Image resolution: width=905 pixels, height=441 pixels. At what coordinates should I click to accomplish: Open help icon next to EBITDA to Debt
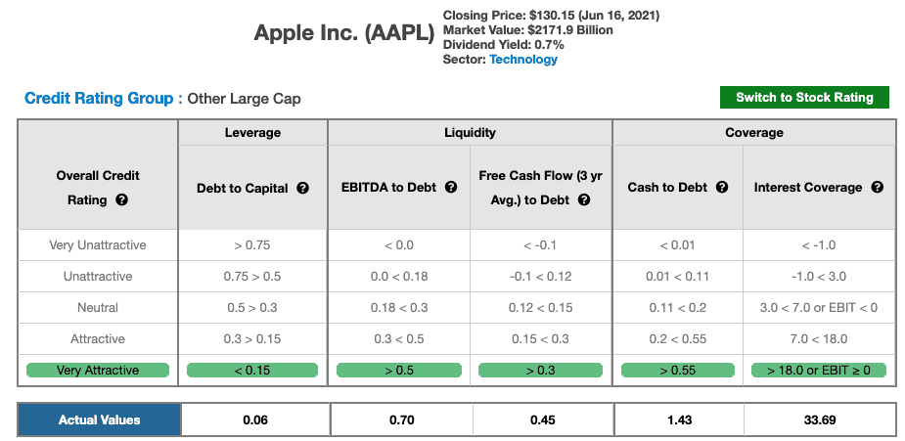click(x=451, y=187)
